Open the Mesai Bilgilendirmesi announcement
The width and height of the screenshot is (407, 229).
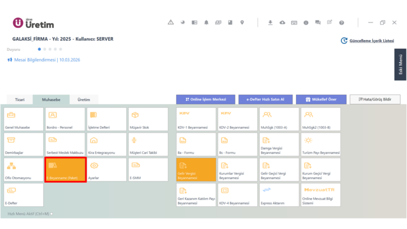[x=47, y=60]
